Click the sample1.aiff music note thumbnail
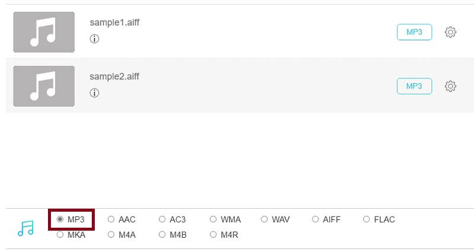Image resolution: width=474 pixels, height=252 pixels. point(44,32)
